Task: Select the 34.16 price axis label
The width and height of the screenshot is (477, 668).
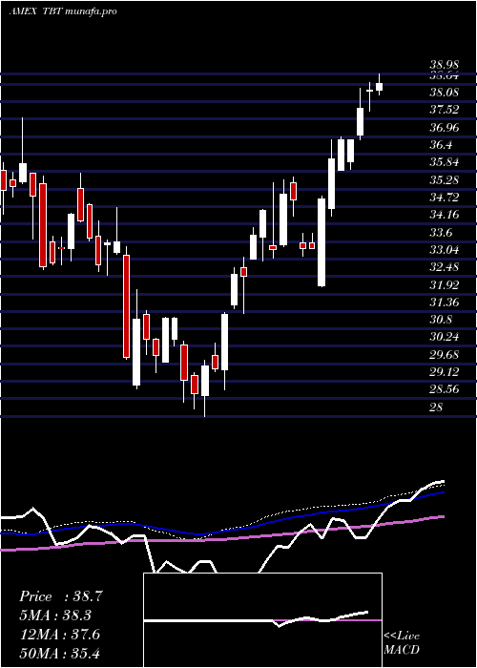Action: pyautogui.click(x=445, y=215)
